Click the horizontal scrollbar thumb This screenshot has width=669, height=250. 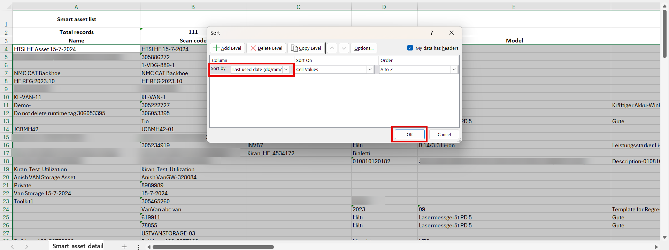click(213, 247)
